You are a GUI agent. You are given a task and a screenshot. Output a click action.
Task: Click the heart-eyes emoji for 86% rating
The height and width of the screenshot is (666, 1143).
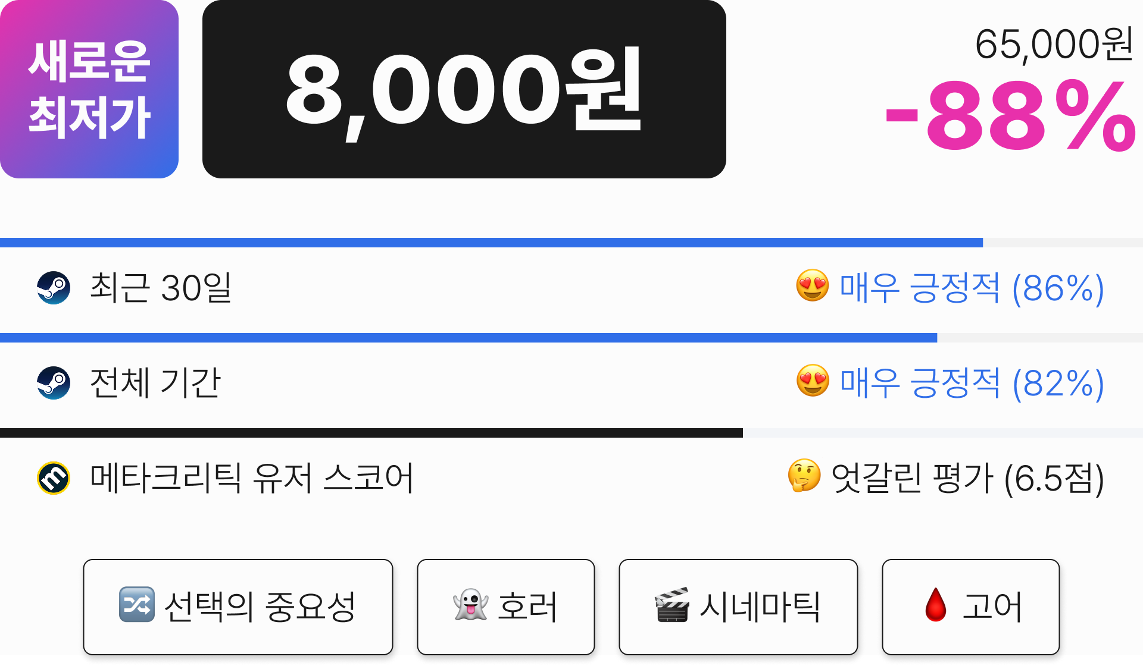(813, 285)
